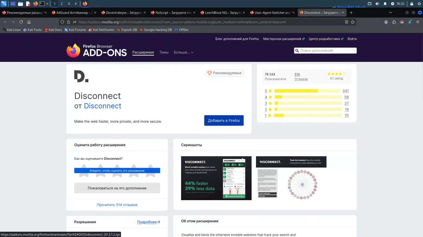Open the Рекомендуемые badge
This screenshot has height=237, width=423.
point(225,73)
